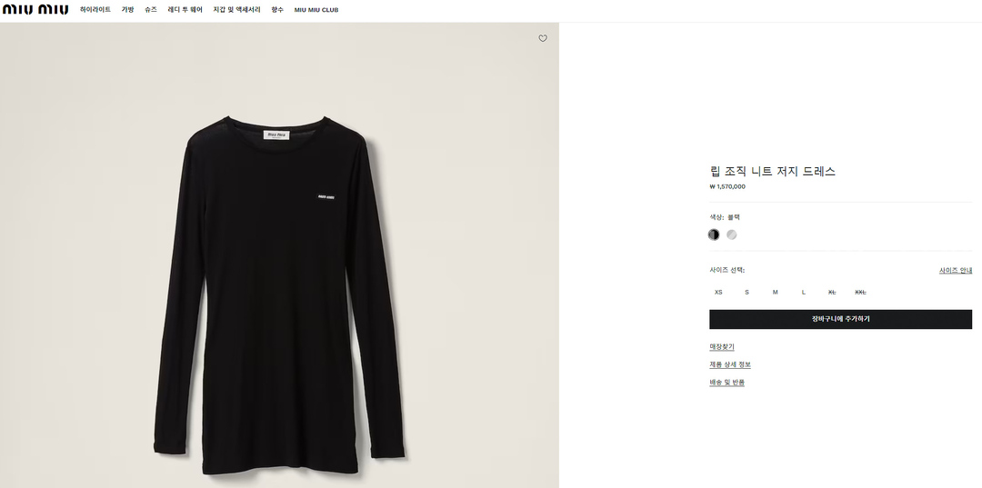Select crossed-out size XXL
Image resolution: width=982 pixels, height=488 pixels.
pyautogui.click(x=860, y=292)
